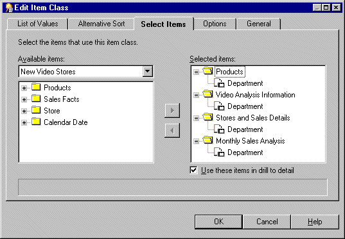Image resolution: width=345 pixels, height=239 pixels.
Task: Collapse the Monthly Sales Analysis folder
Action: (196, 142)
